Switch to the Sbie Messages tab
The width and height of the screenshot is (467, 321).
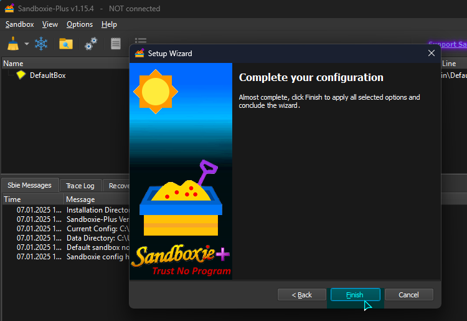pos(29,185)
